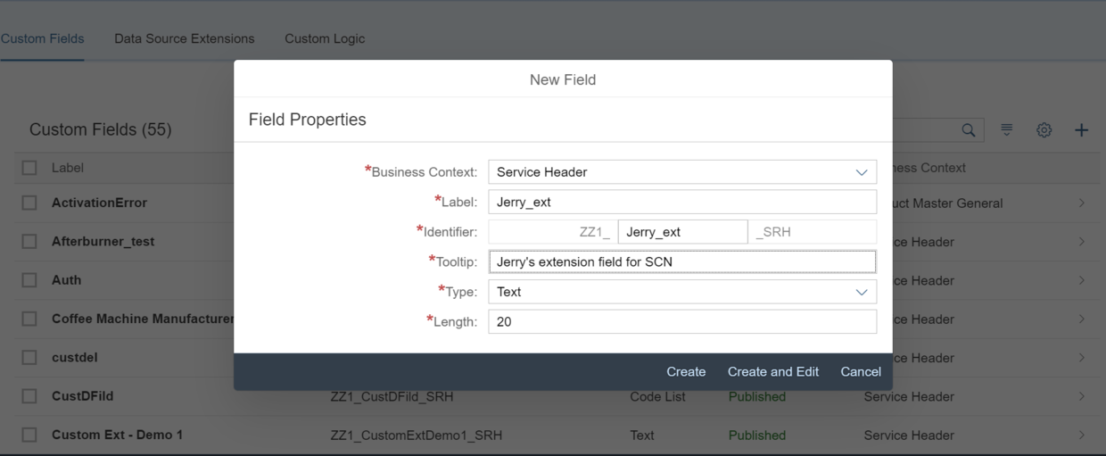Click into the Tooltip text field
The image size is (1106, 456).
click(681, 261)
